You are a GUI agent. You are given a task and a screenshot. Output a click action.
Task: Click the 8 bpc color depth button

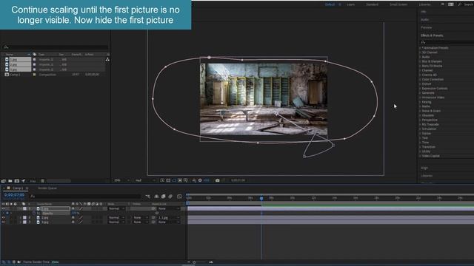pos(33,181)
